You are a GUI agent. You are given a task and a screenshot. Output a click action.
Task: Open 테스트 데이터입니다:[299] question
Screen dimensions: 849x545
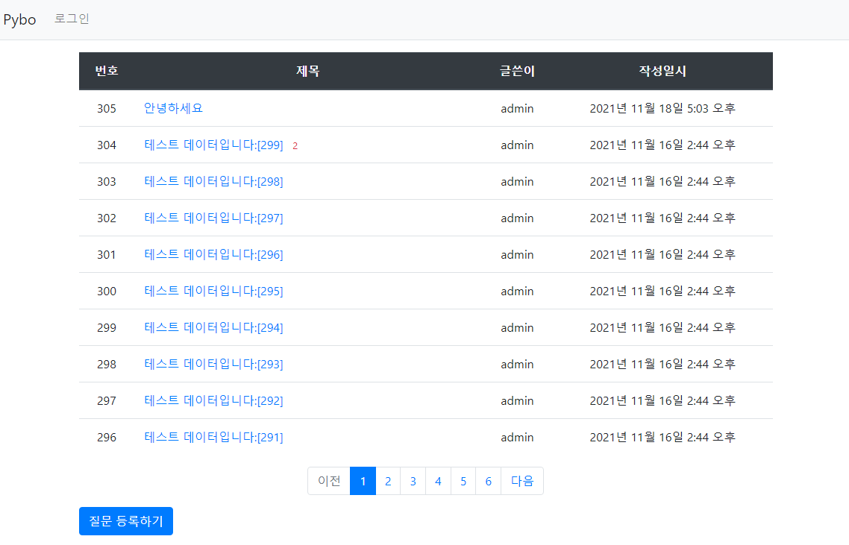point(213,145)
